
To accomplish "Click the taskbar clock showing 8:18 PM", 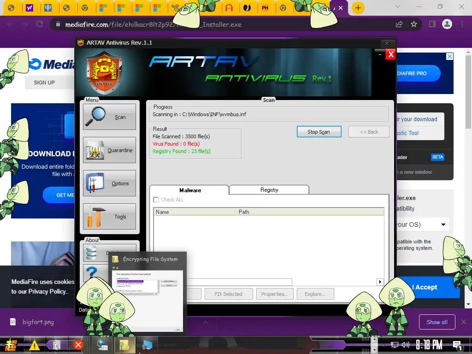I will click(x=429, y=345).
